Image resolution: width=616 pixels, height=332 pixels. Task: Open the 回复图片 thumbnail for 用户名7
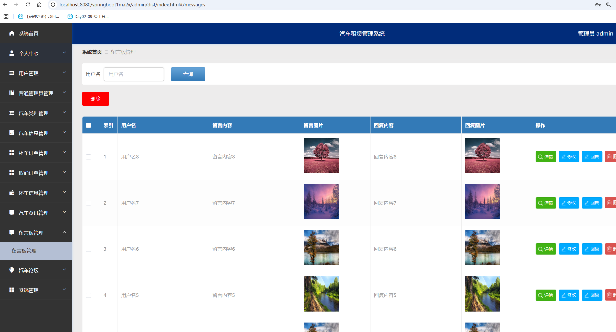point(483,202)
